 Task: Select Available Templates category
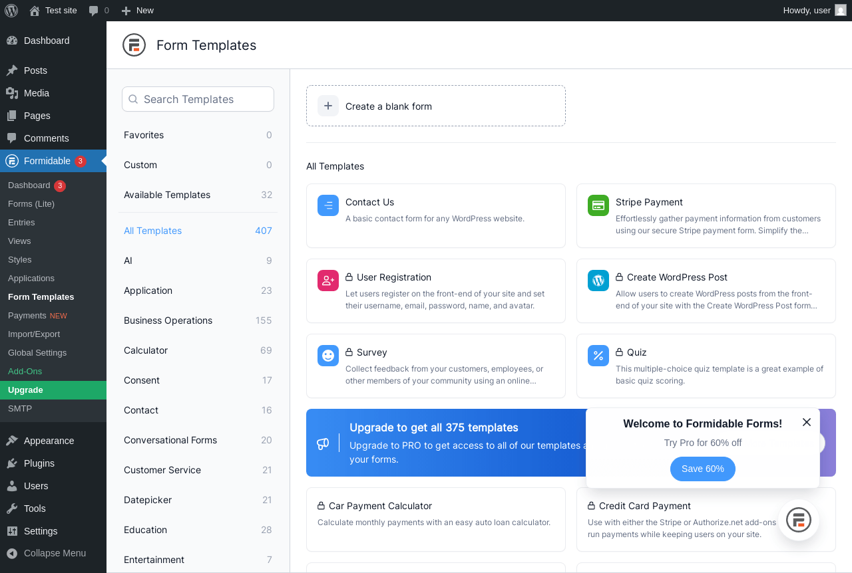tap(198, 195)
